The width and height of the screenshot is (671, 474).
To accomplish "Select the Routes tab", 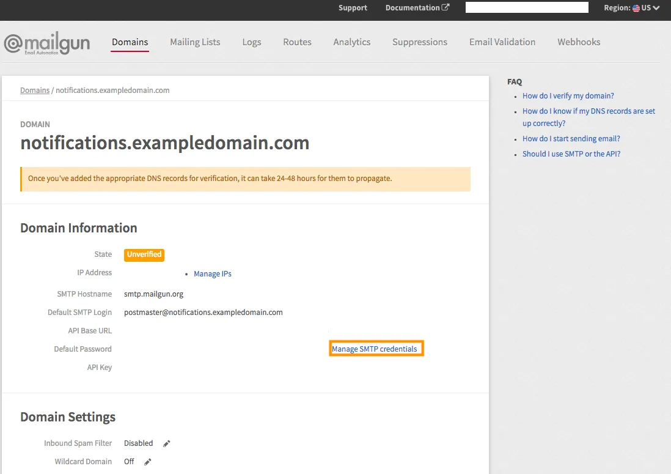I will point(297,42).
